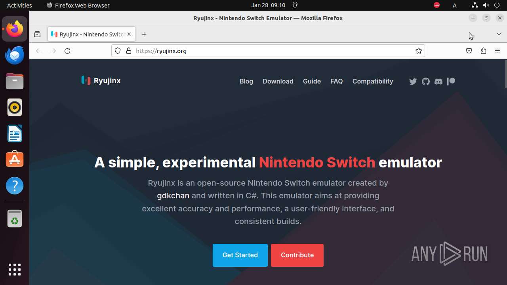
Task: Click the Contribute button
Action: 297,255
